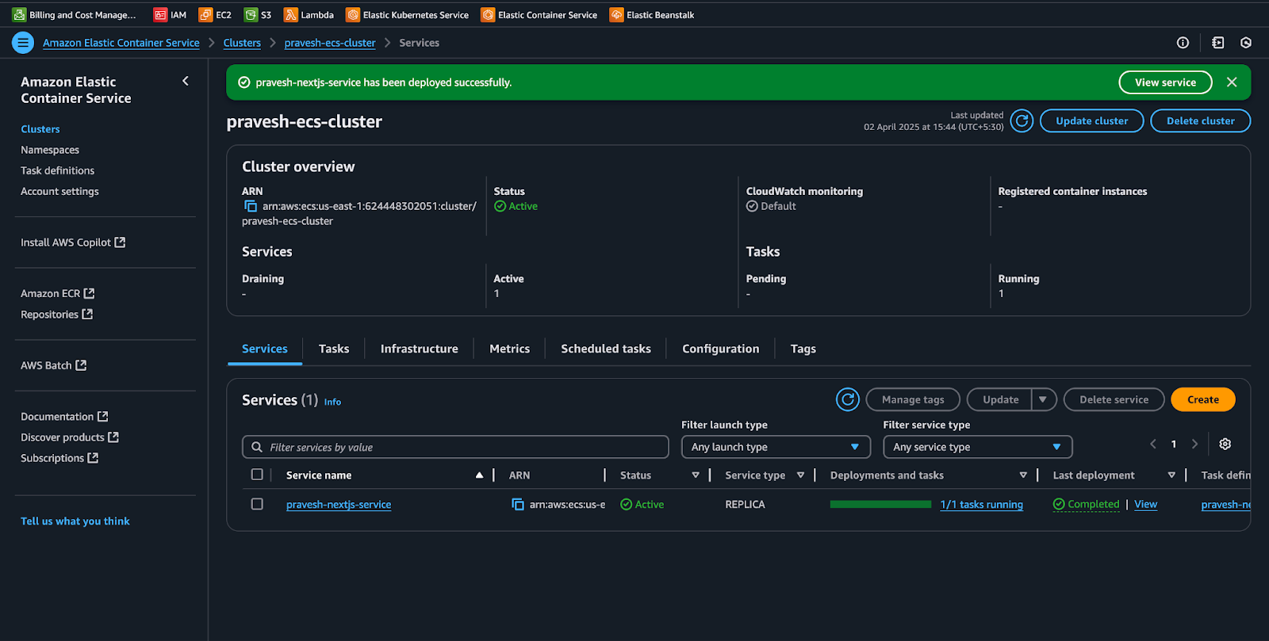The height and width of the screenshot is (641, 1269).
Task: Open the Infrastructure tab
Action: point(419,349)
